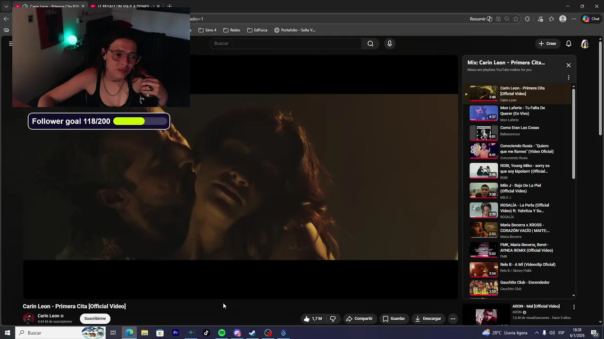The height and width of the screenshot is (339, 604).
Task: Open options menu for ARON - Mal video
Action: pos(574,307)
